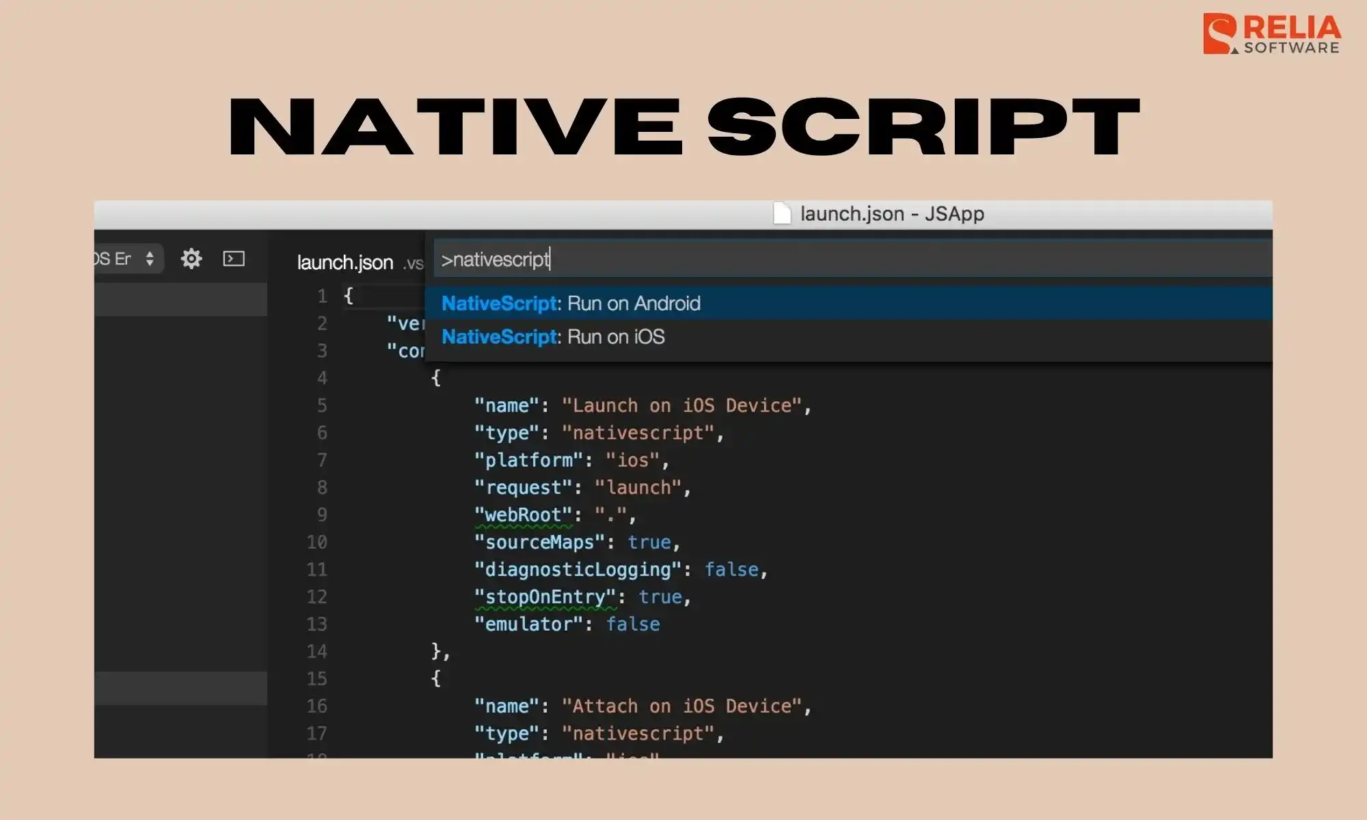The width and height of the screenshot is (1367, 820).
Task: Click "Attach on iOS Device" name value
Action: tap(681, 706)
